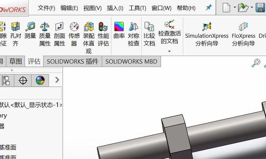The height and width of the screenshot is (159, 266).
Task: Switch to the 评估 tab
Action: (34, 61)
